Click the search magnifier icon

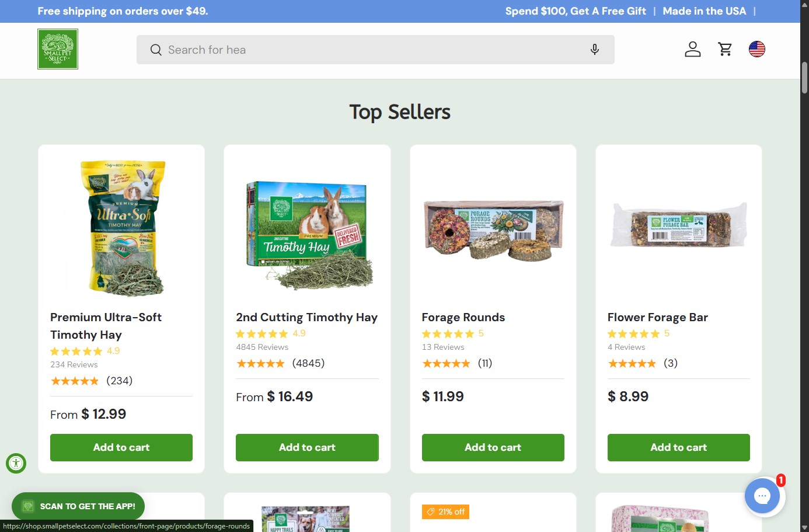[x=156, y=50]
